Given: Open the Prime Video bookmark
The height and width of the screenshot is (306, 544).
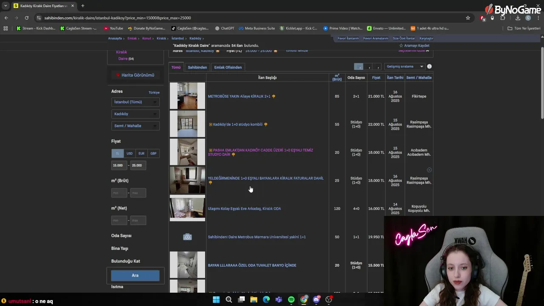Looking at the screenshot, I should 343,28.
